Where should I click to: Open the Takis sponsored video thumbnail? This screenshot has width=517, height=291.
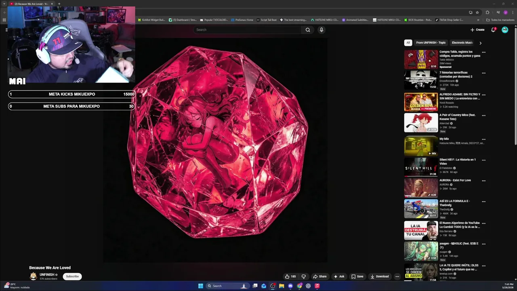[421, 59]
